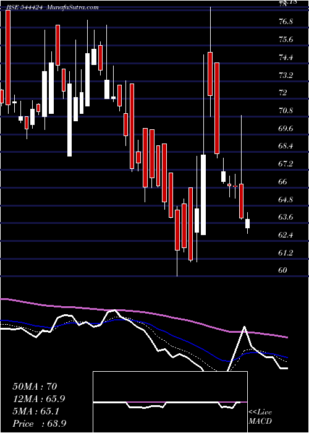Viewport: 309px width, 433px height.
Task: Click the 73.2 price axis label
Action: pyautogui.click(x=286, y=75)
